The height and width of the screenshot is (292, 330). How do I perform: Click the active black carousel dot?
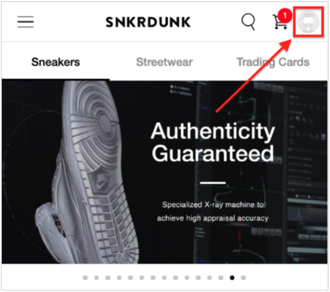[x=232, y=278]
